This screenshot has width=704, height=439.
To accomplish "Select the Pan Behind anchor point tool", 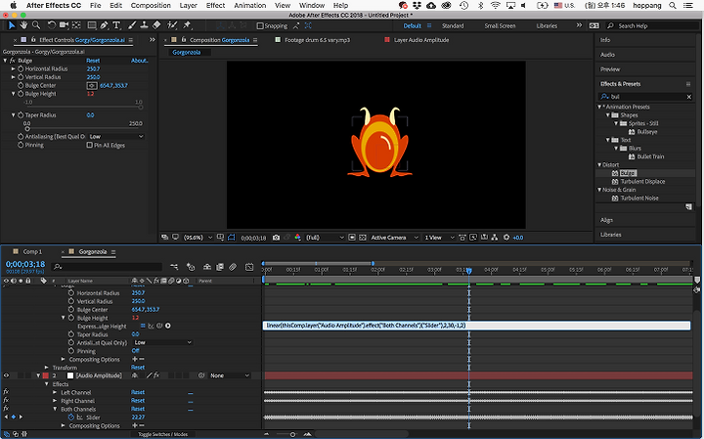I will click(77, 25).
